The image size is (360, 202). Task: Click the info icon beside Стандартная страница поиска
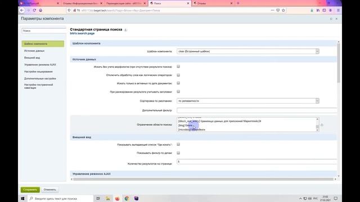pos(125,30)
